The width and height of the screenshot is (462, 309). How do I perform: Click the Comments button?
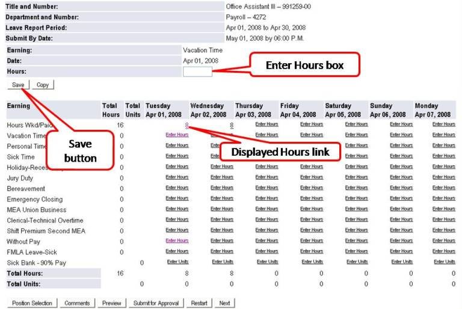tap(78, 303)
